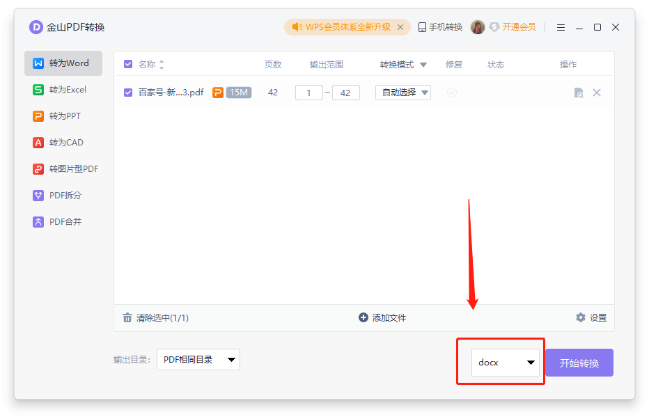Expand the docx output format dropdown

pyautogui.click(x=506, y=363)
